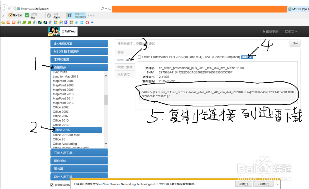Switch to the 中文 - 繁体 tab
Viewport: 309px width, 189px height.
tap(125, 67)
